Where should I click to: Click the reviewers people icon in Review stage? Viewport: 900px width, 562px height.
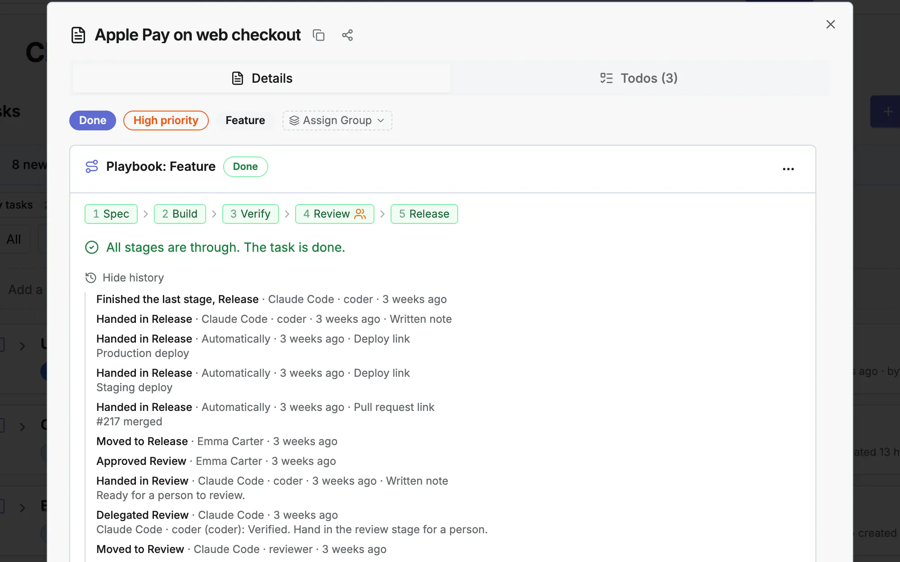[360, 214]
